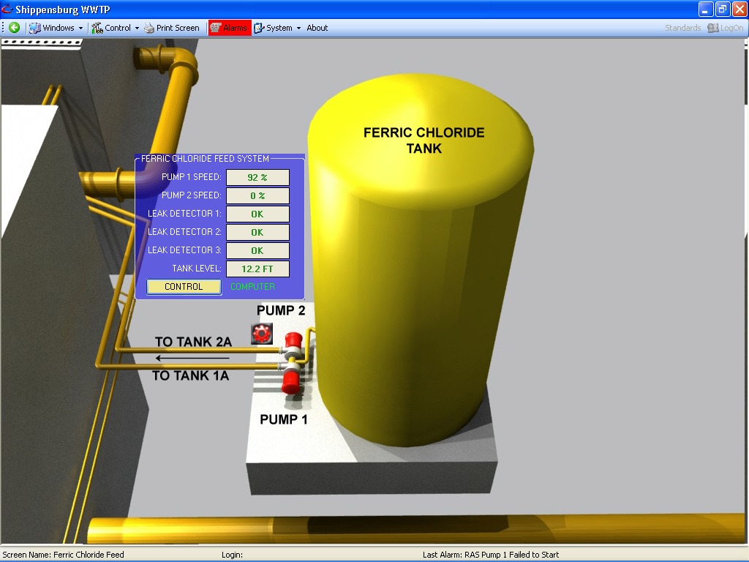Click the Windows menu monitor icon
The height and width of the screenshot is (562, 749).
point(34,28)
